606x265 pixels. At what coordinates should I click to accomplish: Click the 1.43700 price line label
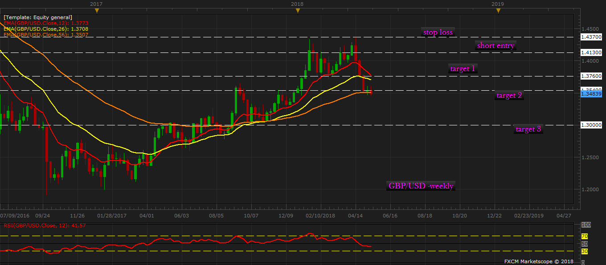pyautogui.click(x=591, y=37)
